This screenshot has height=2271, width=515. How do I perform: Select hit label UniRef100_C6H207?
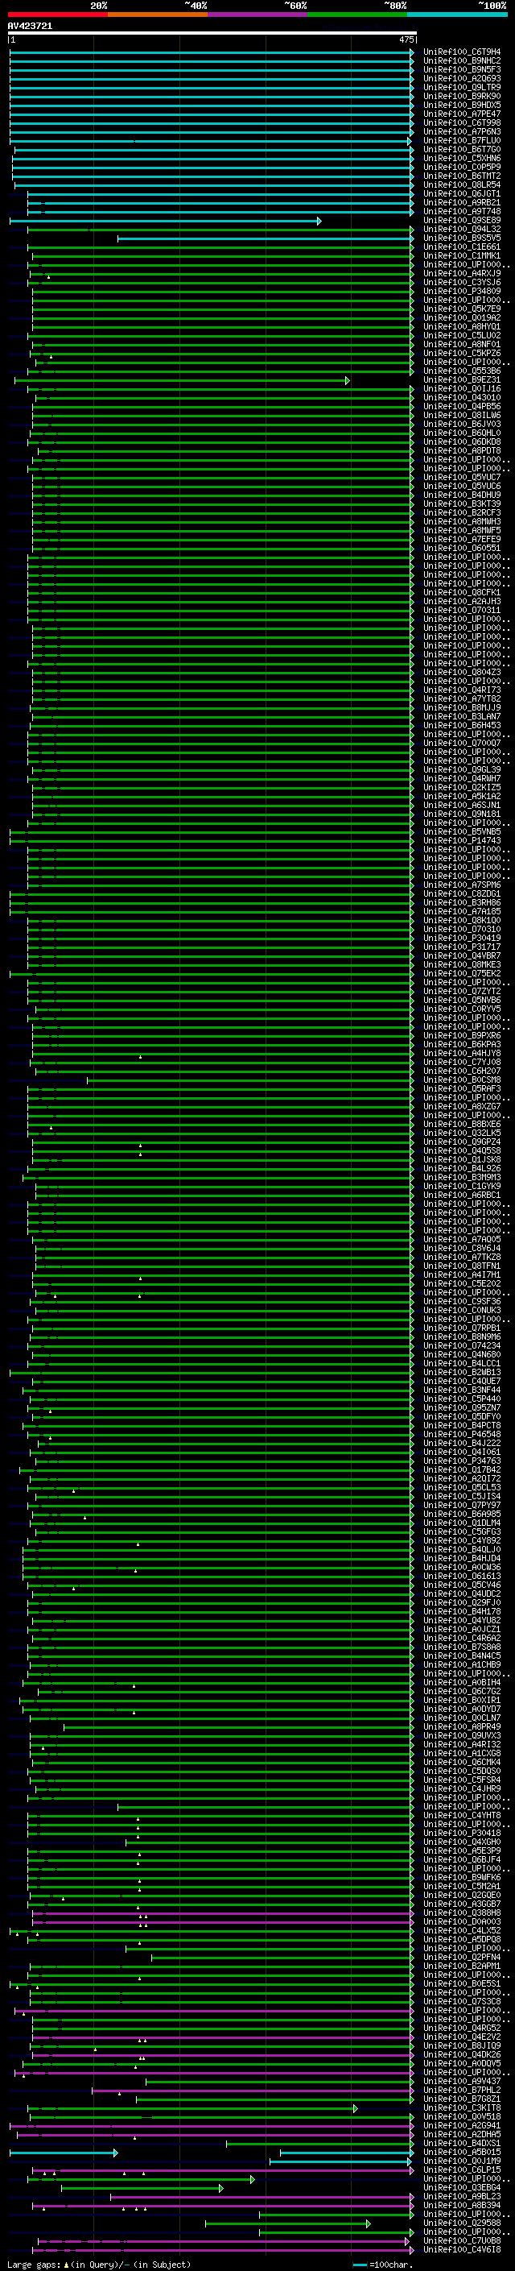pyautogui.click(x=462, y=1071)
